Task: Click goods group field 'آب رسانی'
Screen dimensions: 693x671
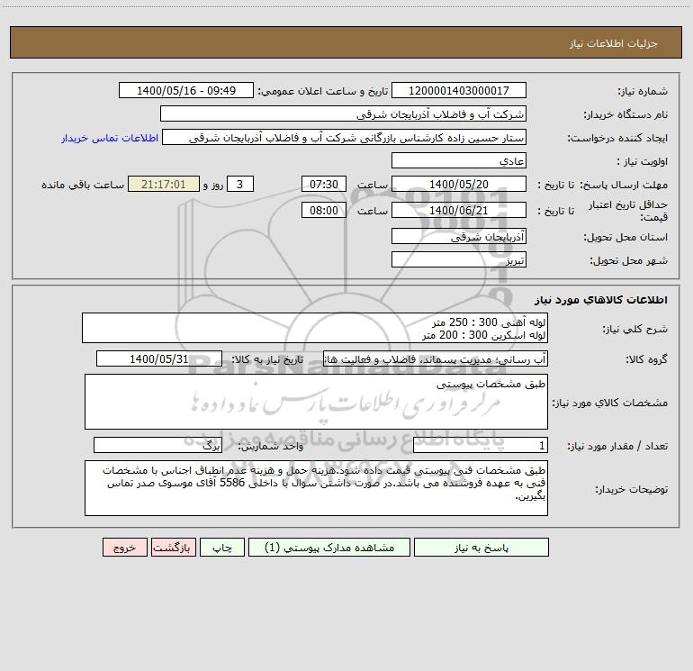Action: pos(436,358)
